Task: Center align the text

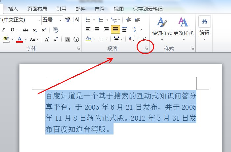Action: click(x=97, y=29)
